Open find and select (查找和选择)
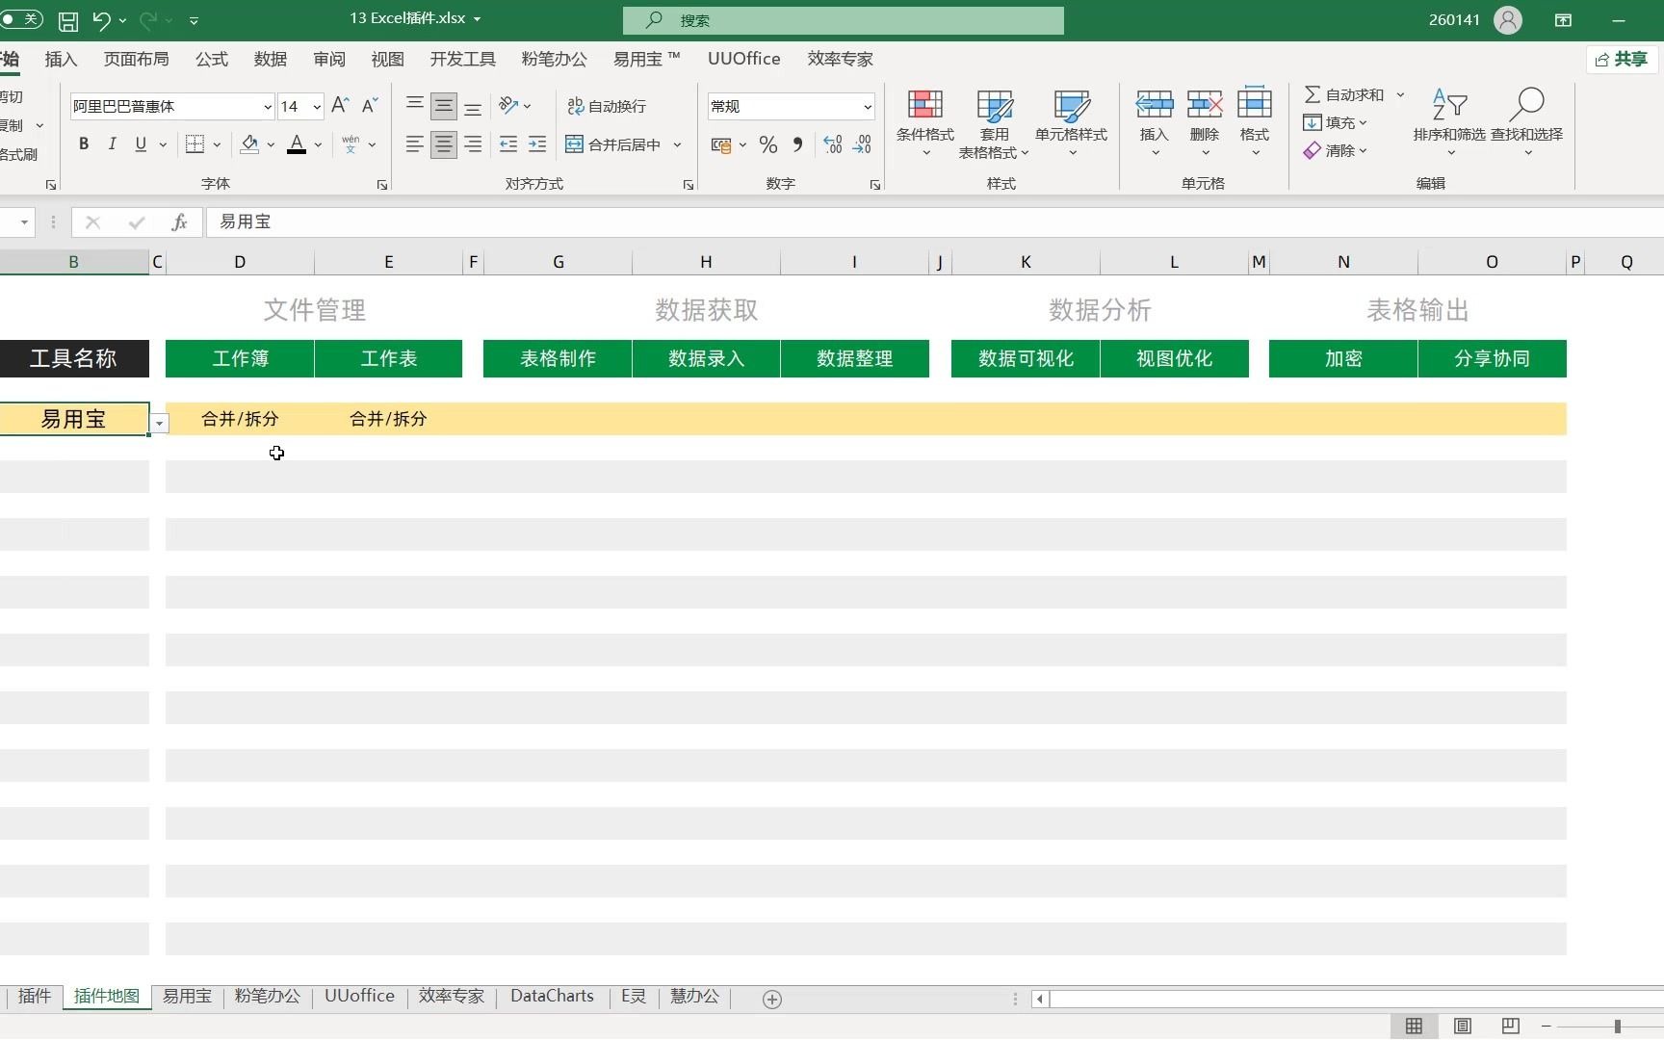This screenshot has width=1664, height=1040. [x=1527, y=122]
